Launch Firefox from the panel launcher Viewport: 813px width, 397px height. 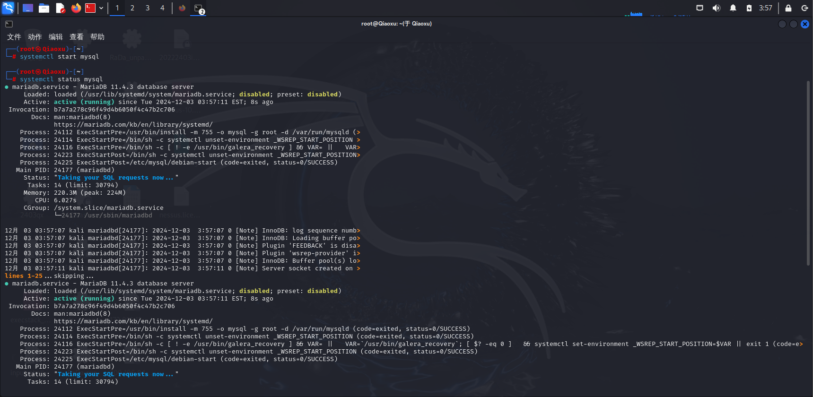(76, 8)
